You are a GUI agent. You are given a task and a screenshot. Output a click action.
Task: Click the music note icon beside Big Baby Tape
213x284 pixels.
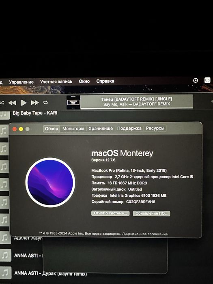pos(4,114)
